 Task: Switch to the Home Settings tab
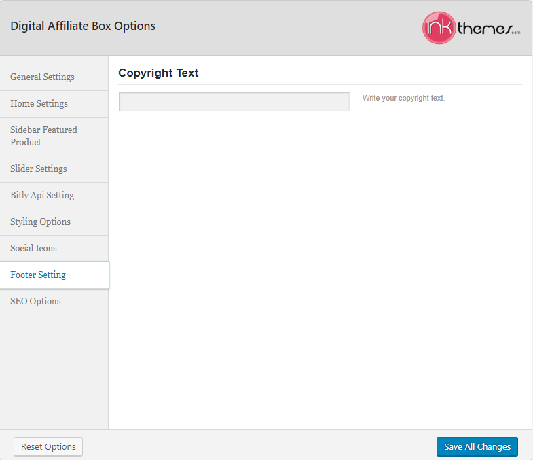(39, 103)
